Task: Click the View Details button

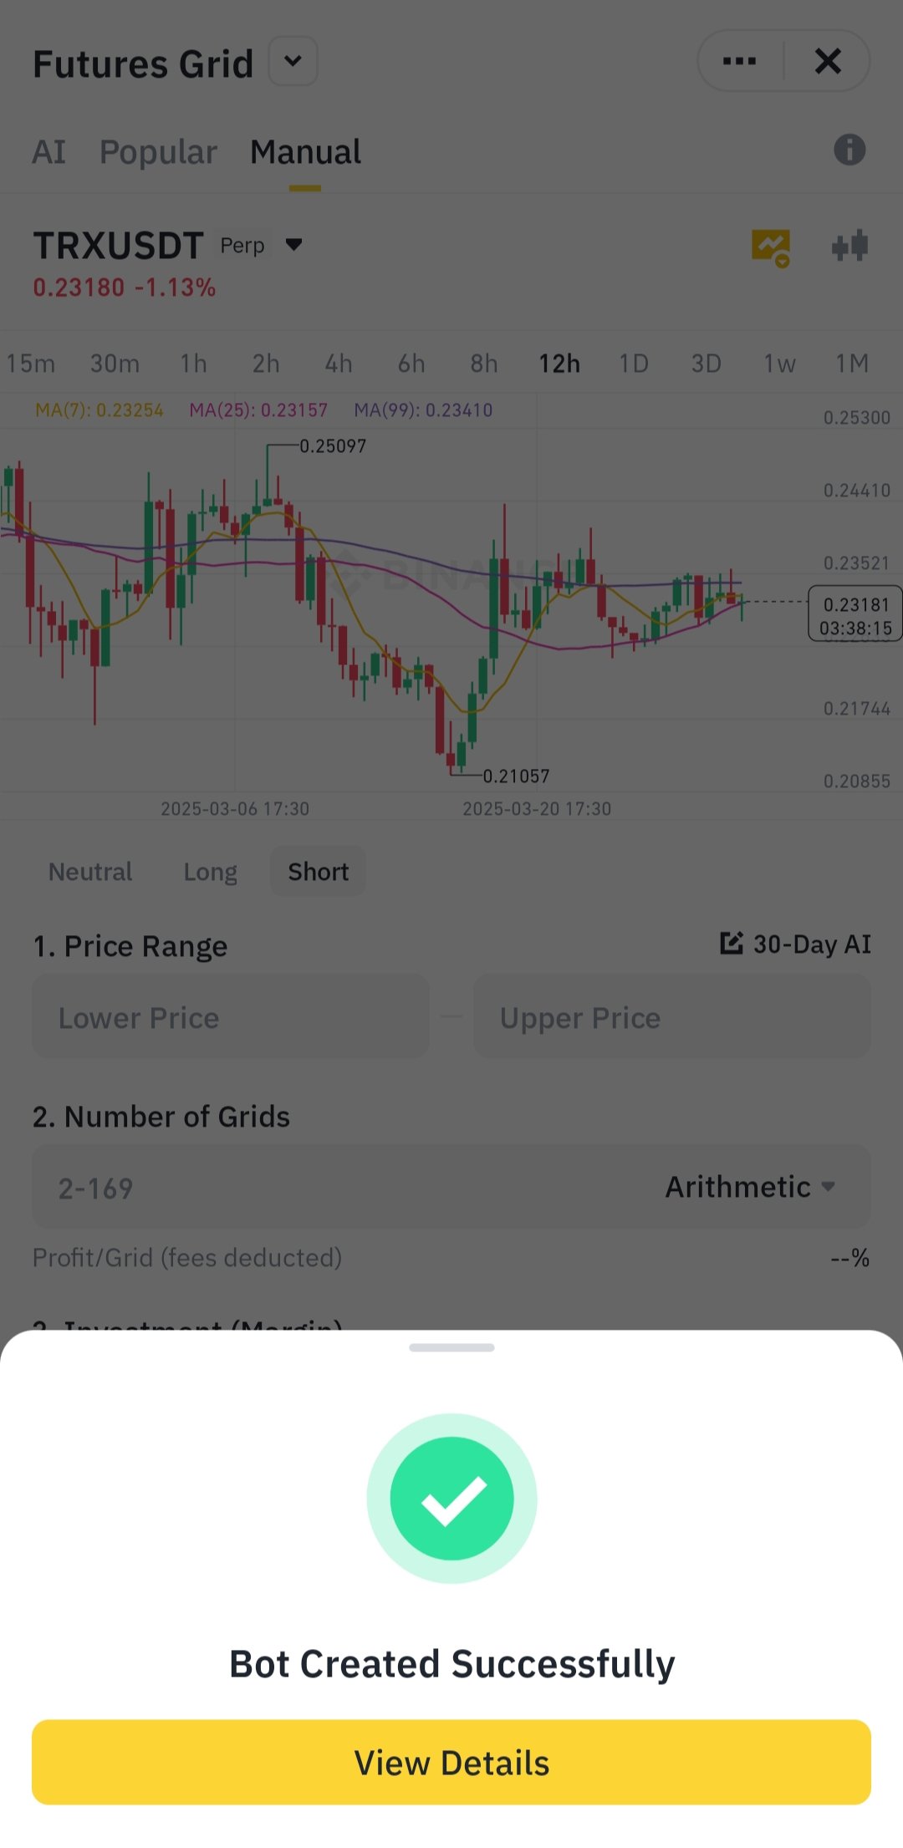Action: click(x=451, y=1762)
